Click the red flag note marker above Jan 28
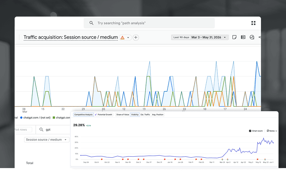 click(x=180, y=159)
